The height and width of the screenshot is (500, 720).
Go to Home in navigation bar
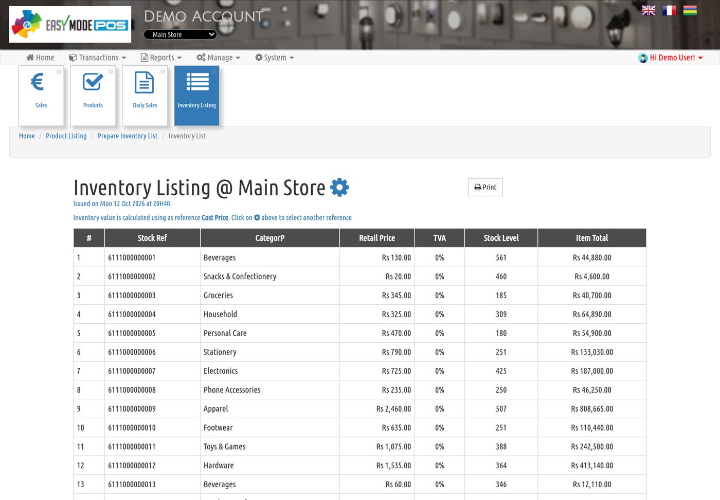point(40,58)
